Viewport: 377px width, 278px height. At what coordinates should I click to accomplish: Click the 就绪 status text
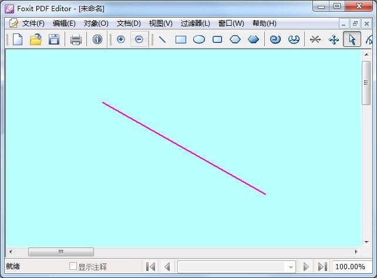click(13, 266)
